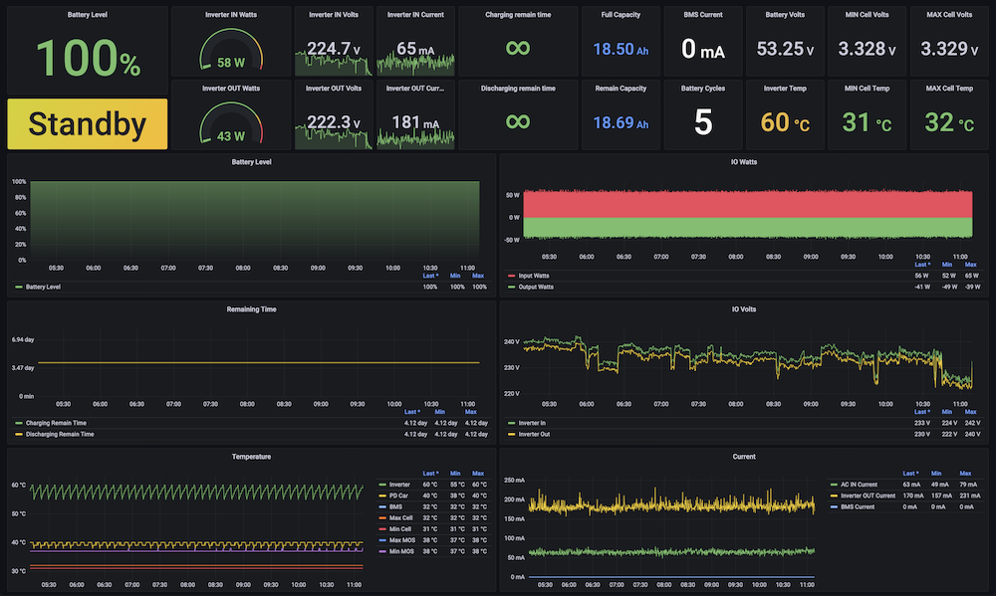The image size is (996, 596).
Task: Select the Inverter Out series in IO Volts legend
Action: (x=534, y=434)
